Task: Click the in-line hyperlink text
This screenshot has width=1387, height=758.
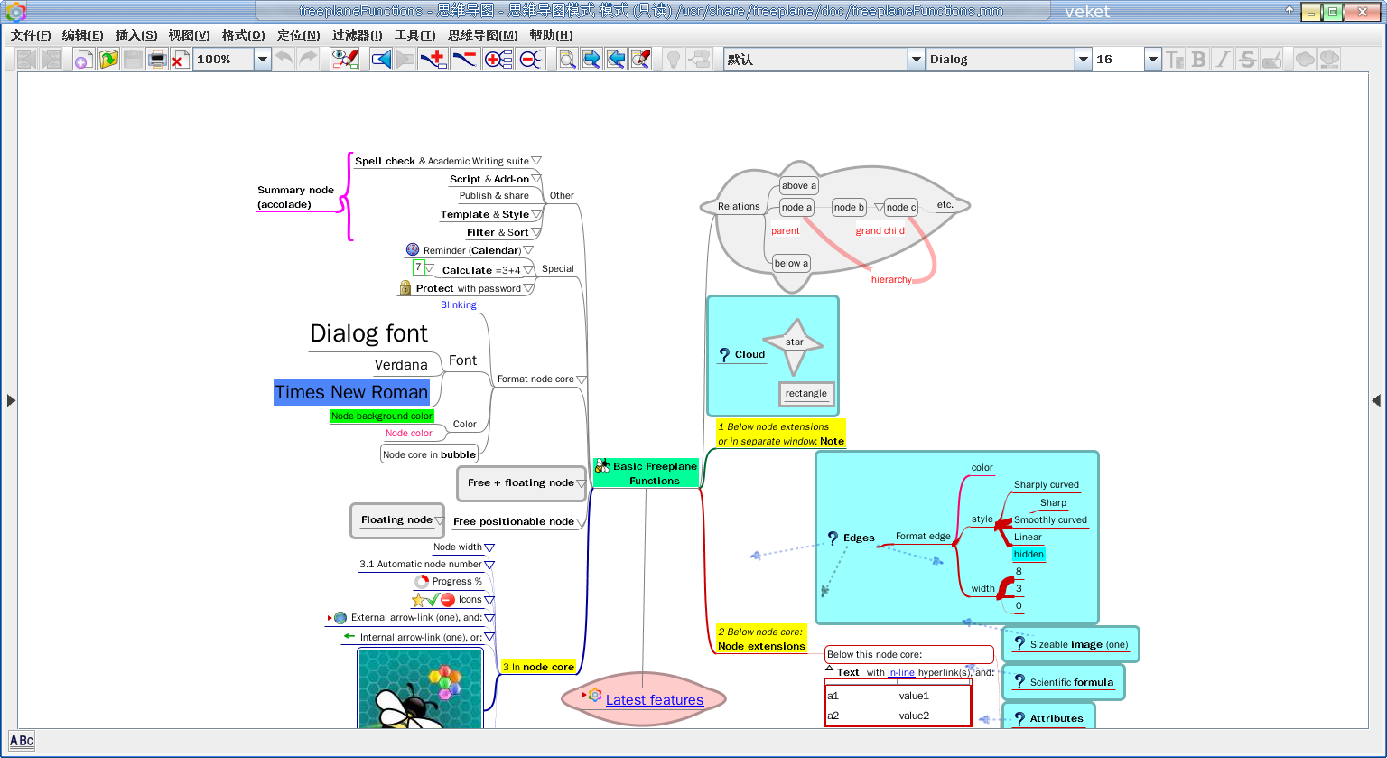Action: click(x=901, y=672)
